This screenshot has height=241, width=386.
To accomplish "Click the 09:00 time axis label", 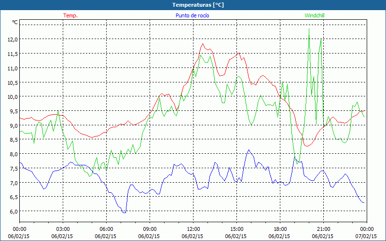I will click(x=150, y=229).
